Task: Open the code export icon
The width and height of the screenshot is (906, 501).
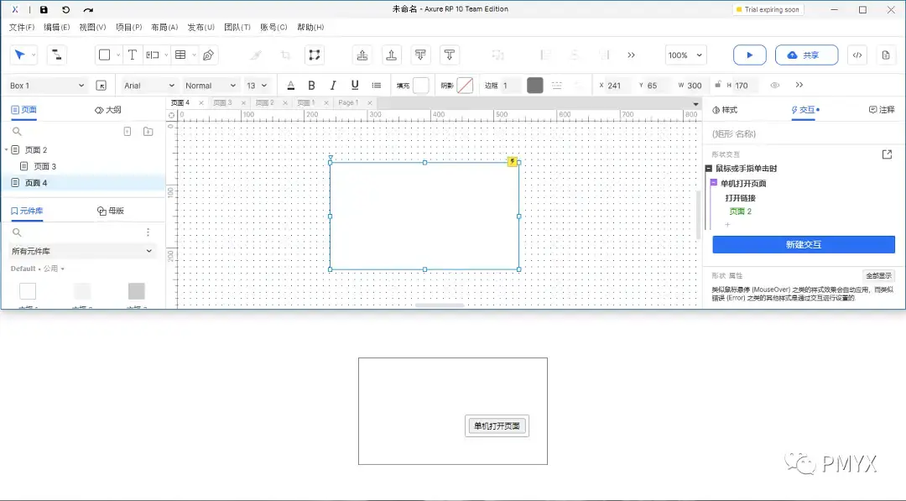Action: [x=857, y=55]
